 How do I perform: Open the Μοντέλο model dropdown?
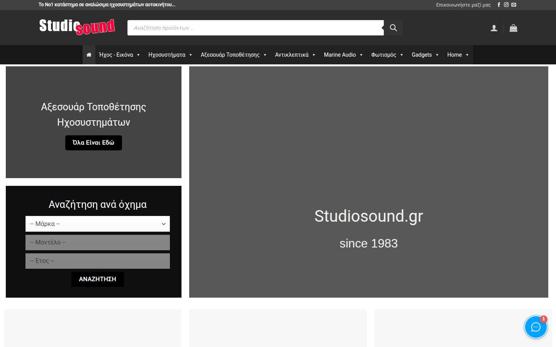[98, 243]
